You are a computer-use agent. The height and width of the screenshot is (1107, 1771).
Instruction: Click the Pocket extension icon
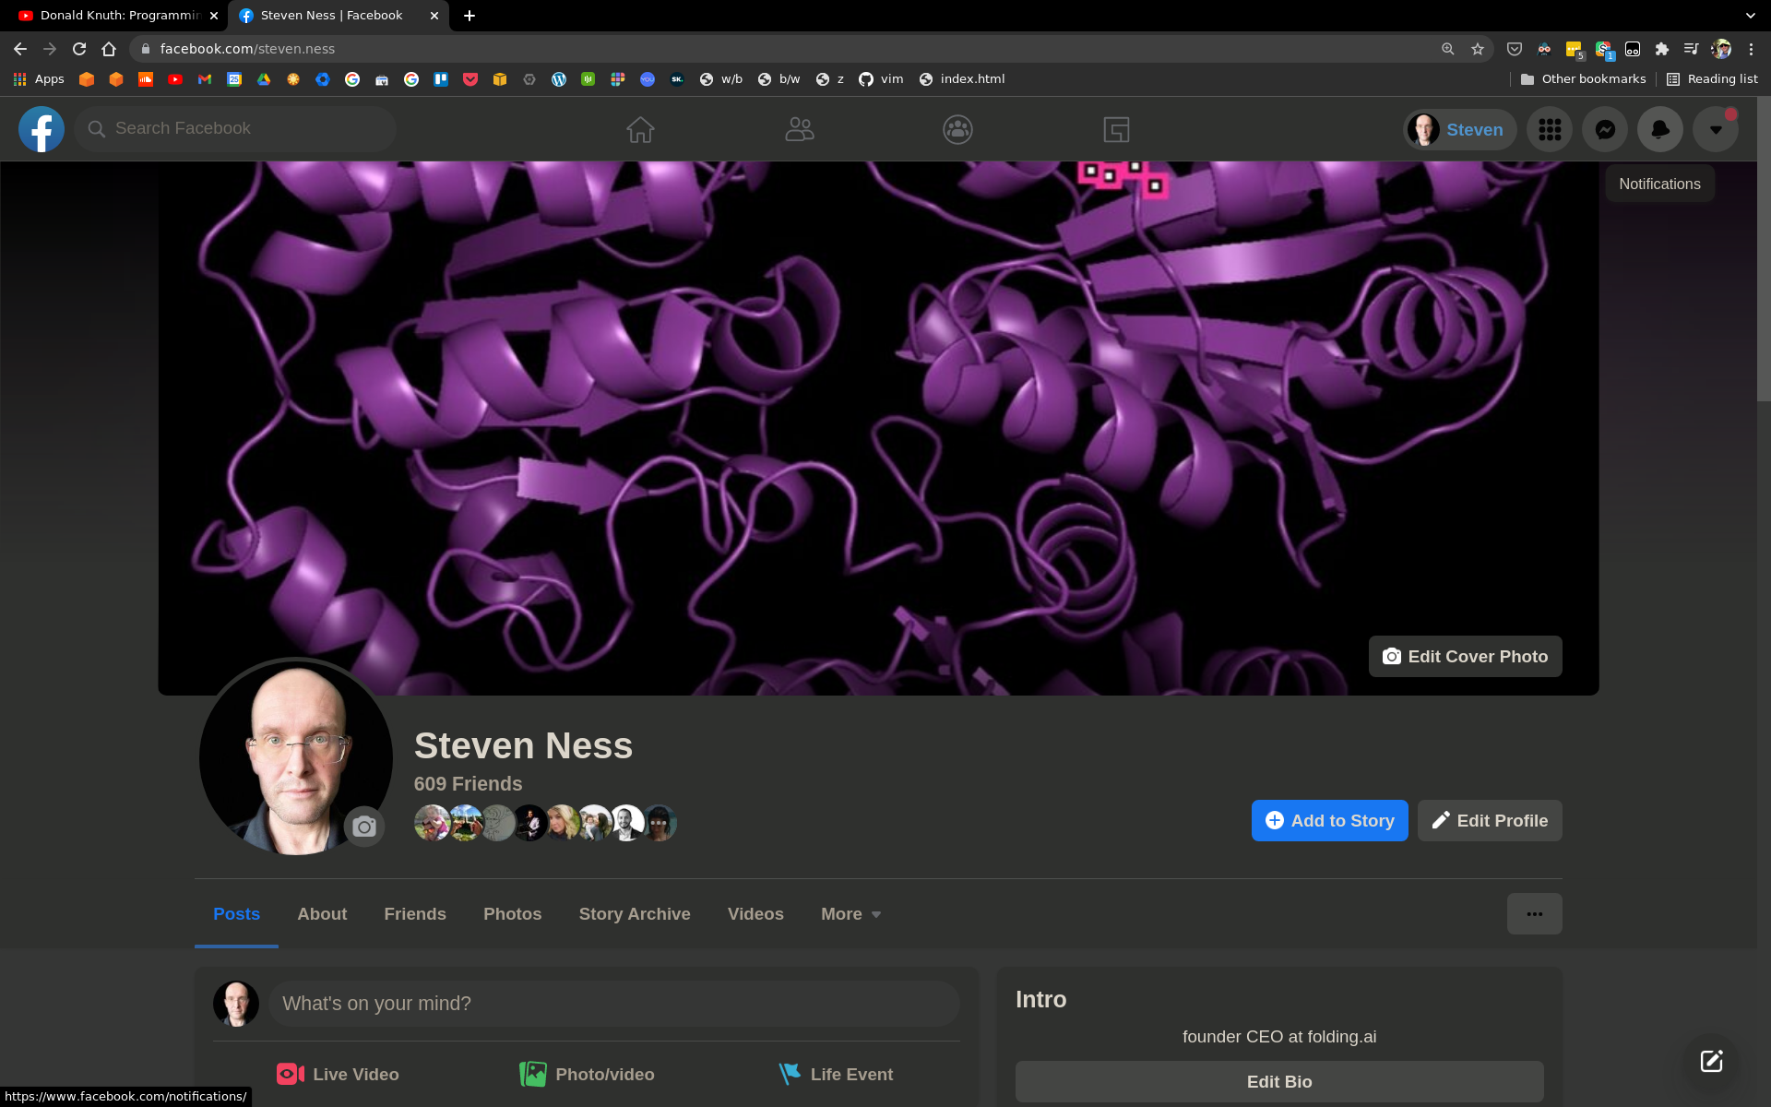[x=1515, y=49]
